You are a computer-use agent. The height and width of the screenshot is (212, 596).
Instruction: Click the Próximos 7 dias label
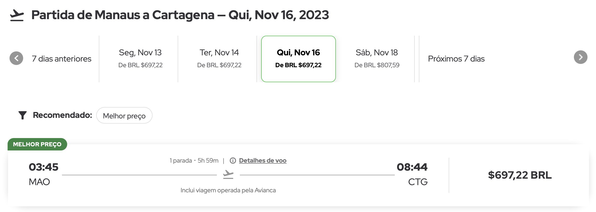pos(456,59)
